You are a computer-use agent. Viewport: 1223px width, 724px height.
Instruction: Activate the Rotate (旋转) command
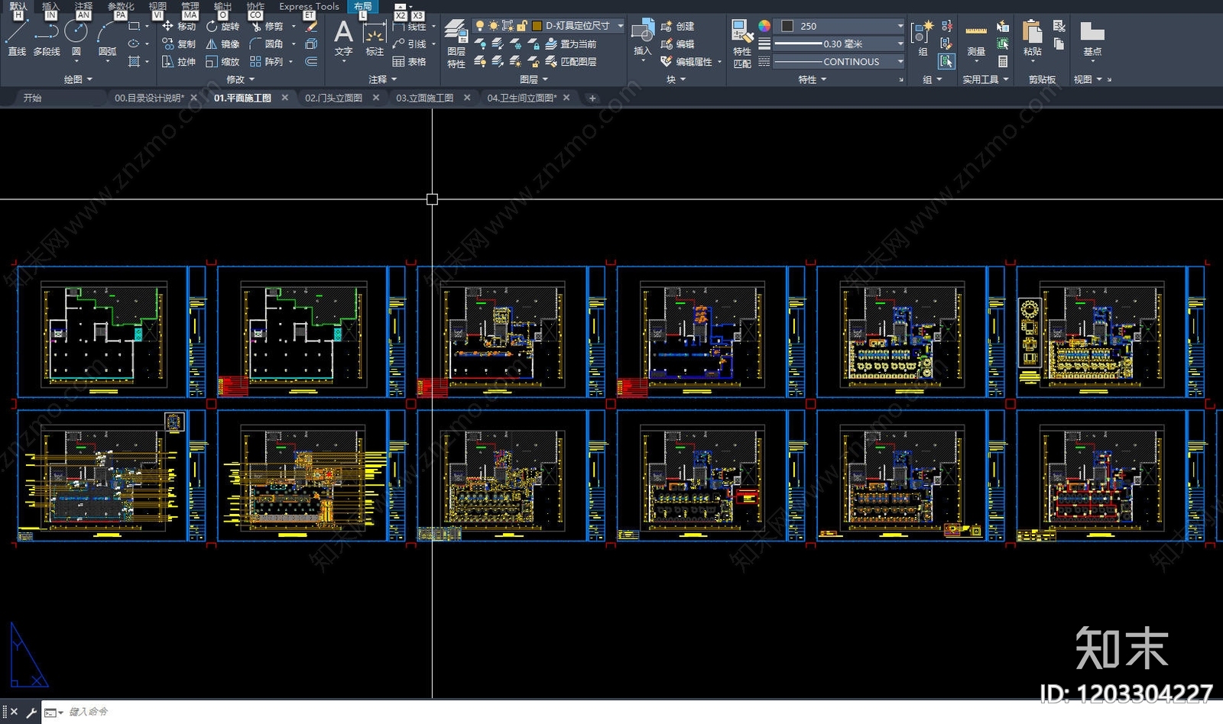point(223,26)
